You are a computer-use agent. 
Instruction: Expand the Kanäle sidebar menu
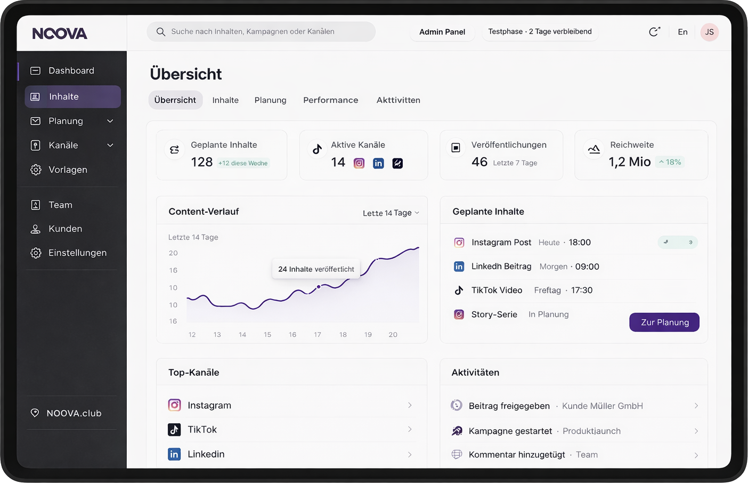(x=110, y=145)
